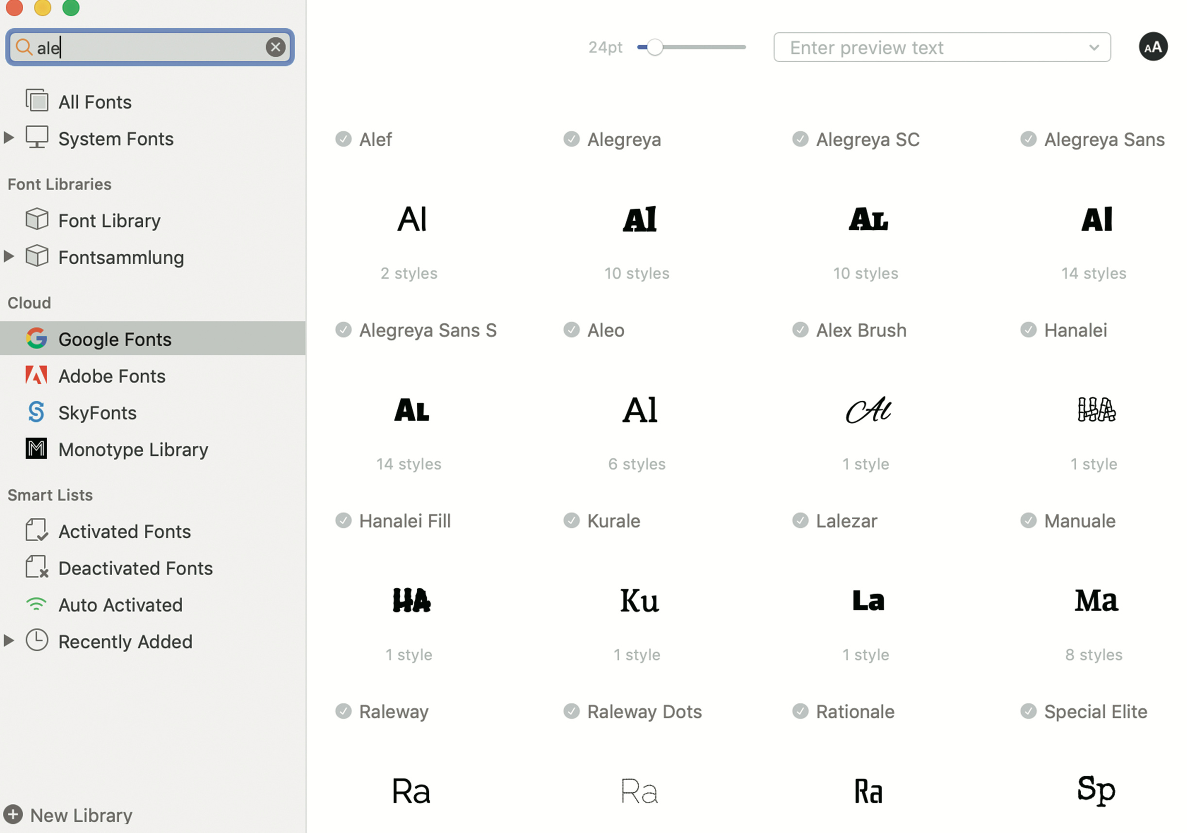This screenshot has width=1187, height=833.
Task: Deactivate Raleway Dots via its checkmark
Action: [x=571, y=712]
